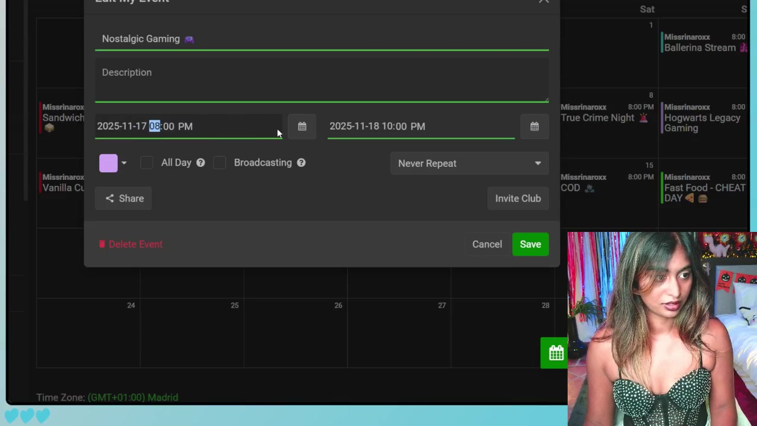Delete this event
The height and width of the screenshot is (426, 757).
point(131,244)
